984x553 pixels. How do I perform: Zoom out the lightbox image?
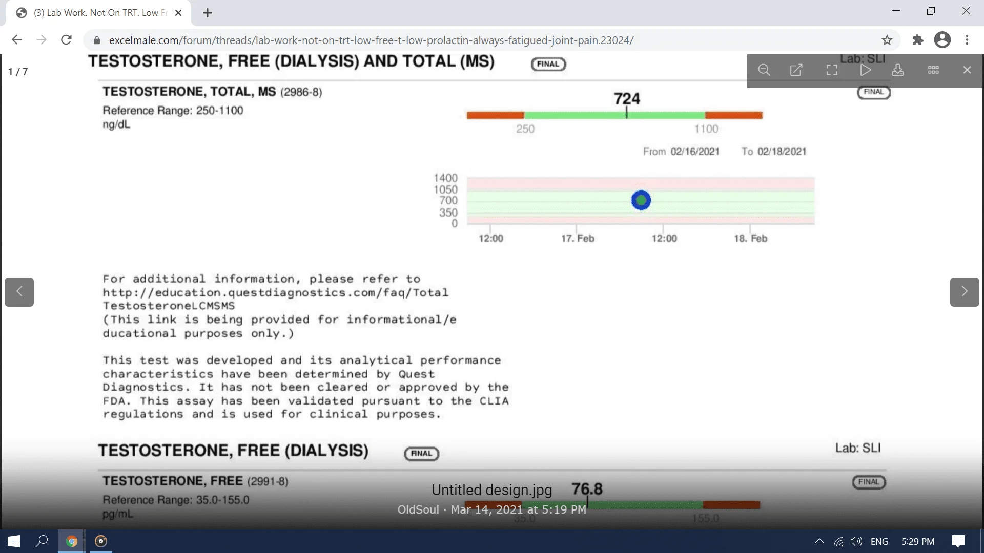click(x=764, y=70)
